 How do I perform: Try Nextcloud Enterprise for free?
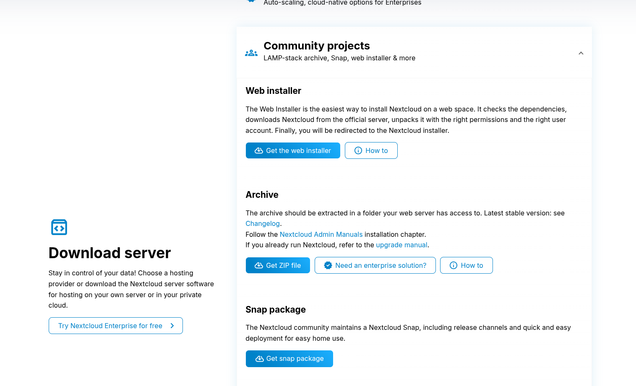(x=115, y=326)
